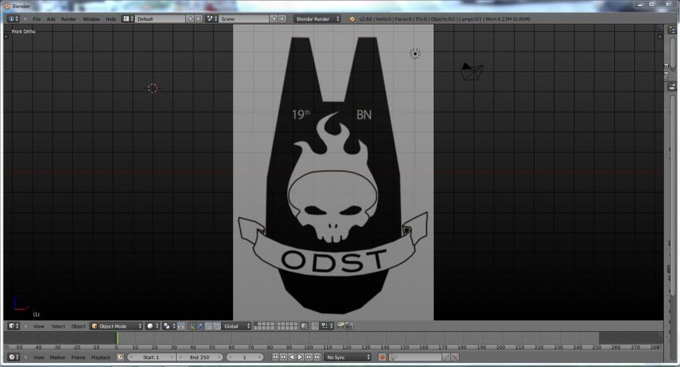This screenshot has height=367, width=680.
Task: Toggle proportional editing off icon
Action: click(x=315, y=326)
